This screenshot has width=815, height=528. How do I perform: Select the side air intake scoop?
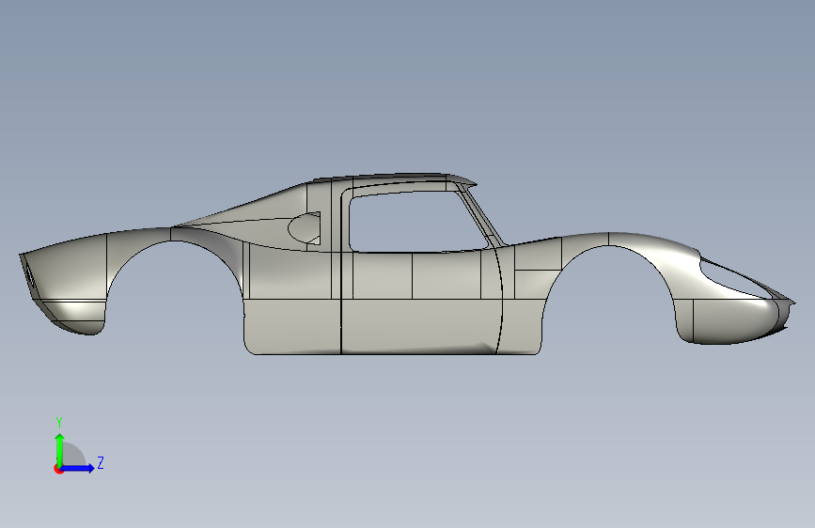[x=305, y=227]
